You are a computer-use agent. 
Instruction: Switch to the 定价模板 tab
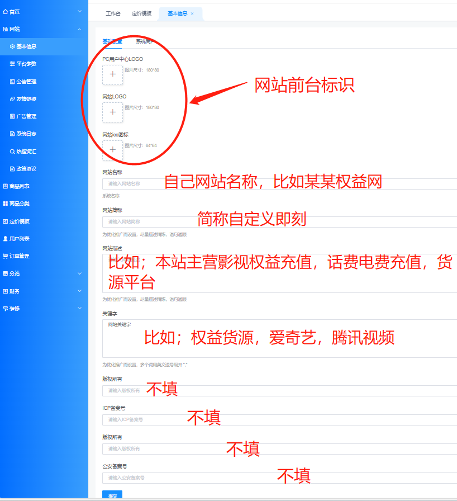(x=141, y=13)
